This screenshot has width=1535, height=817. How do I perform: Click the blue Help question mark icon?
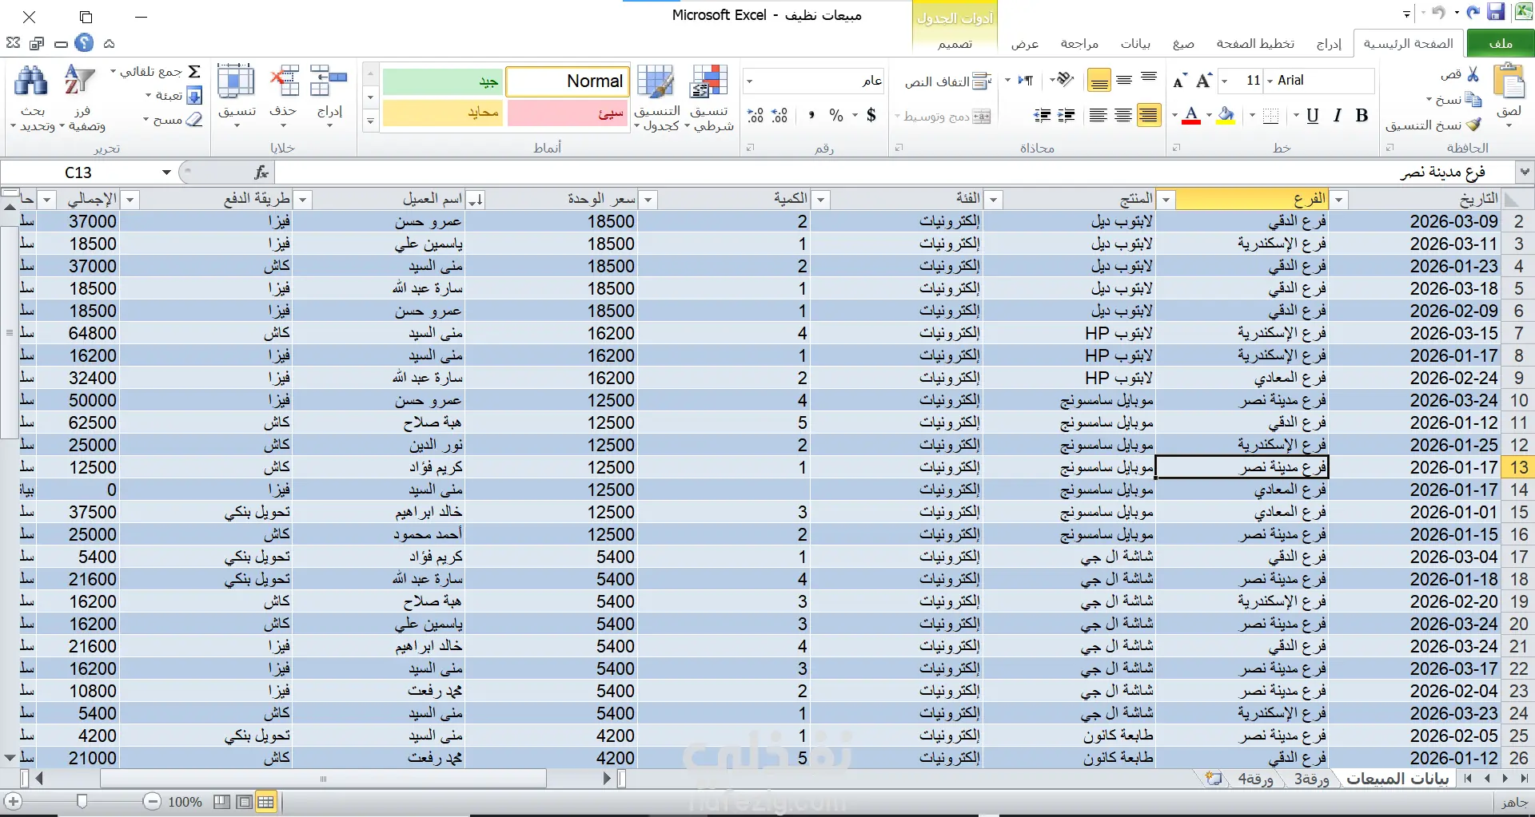(84, 43)
